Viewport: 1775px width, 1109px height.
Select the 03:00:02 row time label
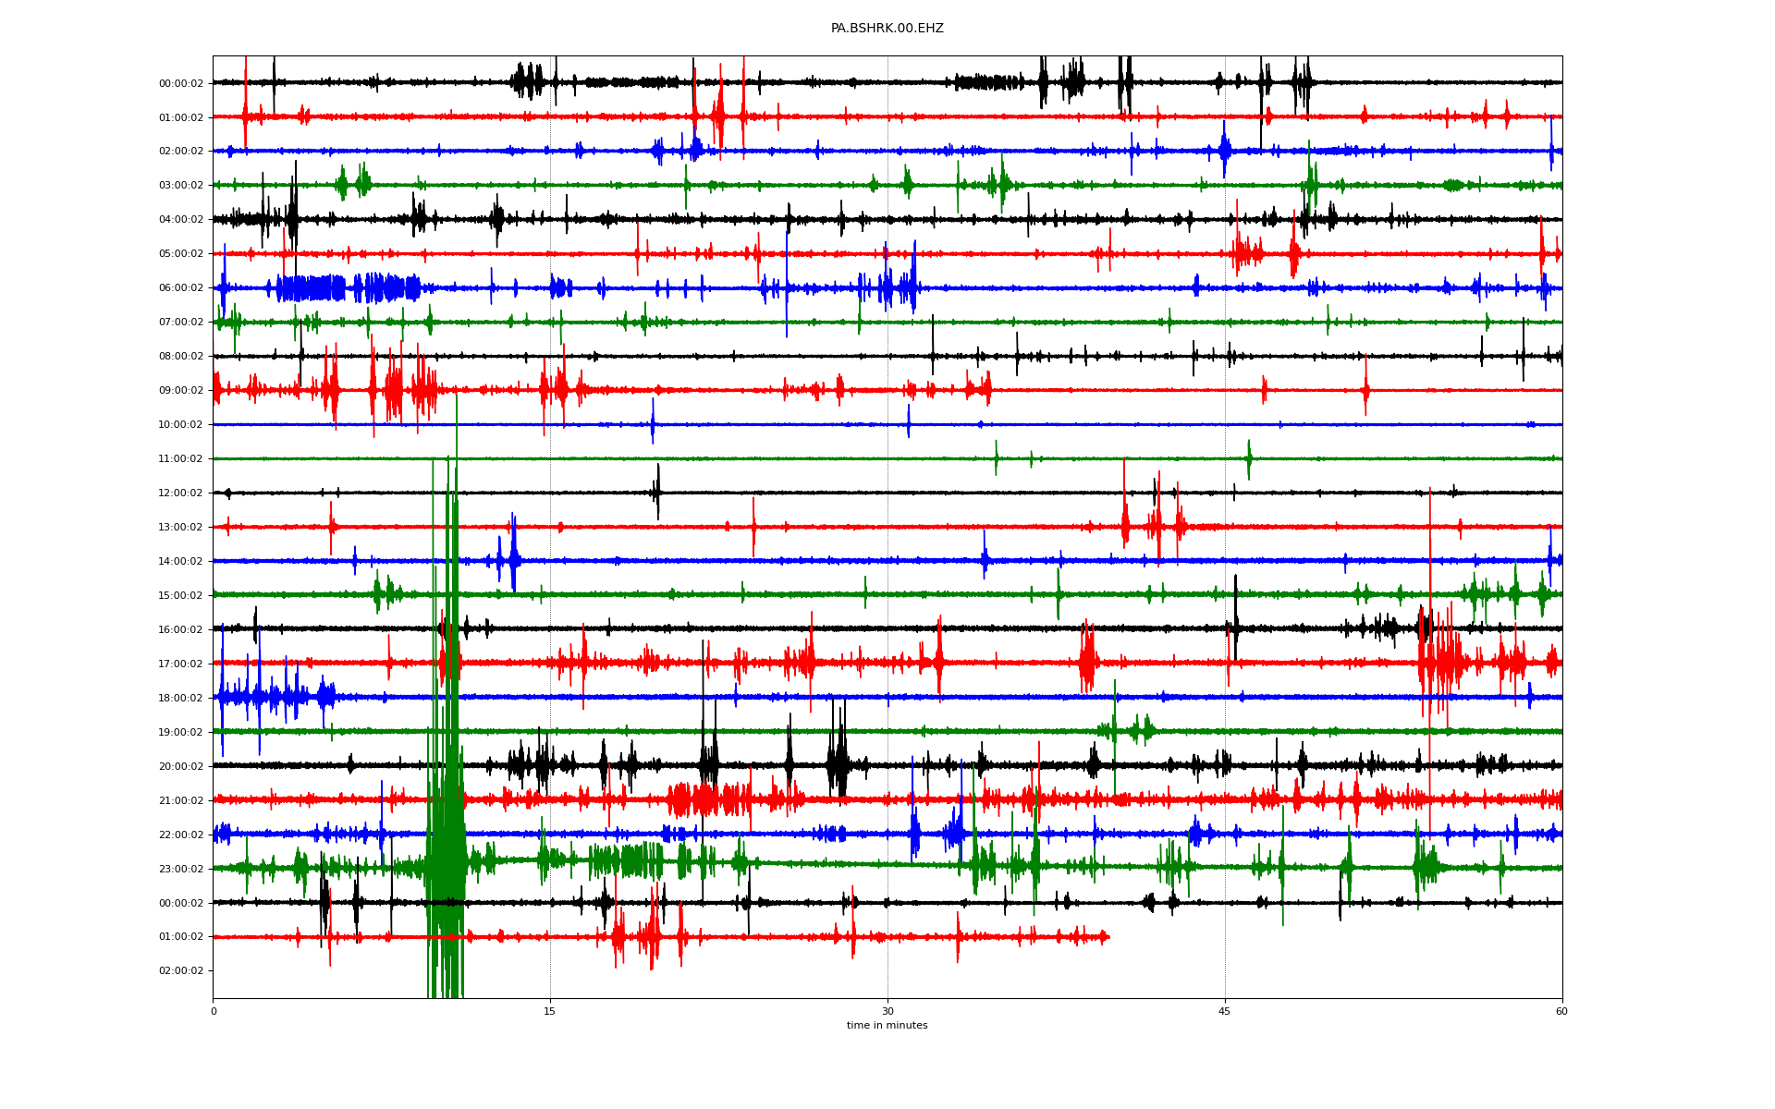pos(181,186)
